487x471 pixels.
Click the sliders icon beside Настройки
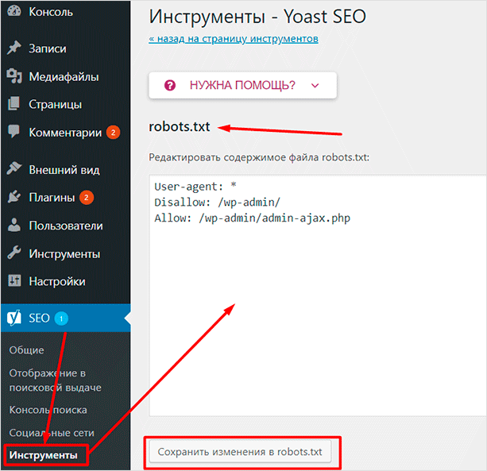tap(14, 281)
